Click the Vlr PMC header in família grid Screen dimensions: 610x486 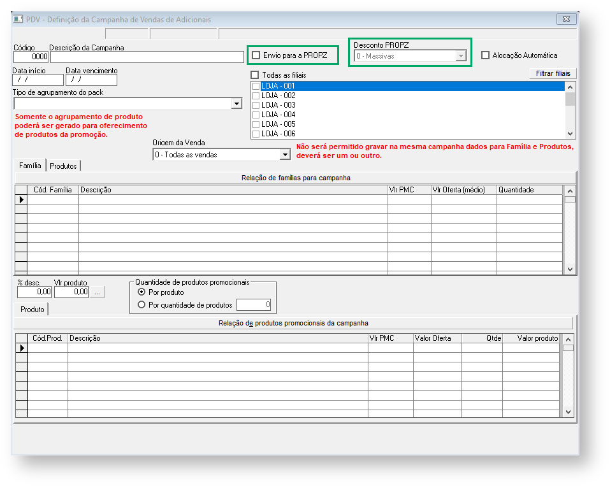(409, 190)
